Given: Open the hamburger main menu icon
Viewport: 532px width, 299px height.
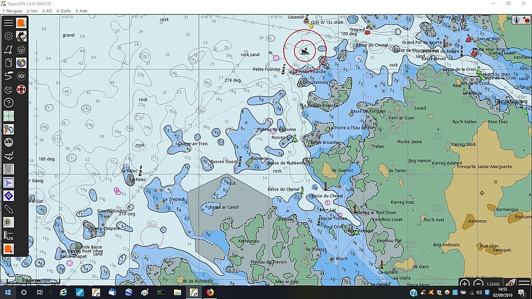Looking at the screenshot, I should (8, 23).
